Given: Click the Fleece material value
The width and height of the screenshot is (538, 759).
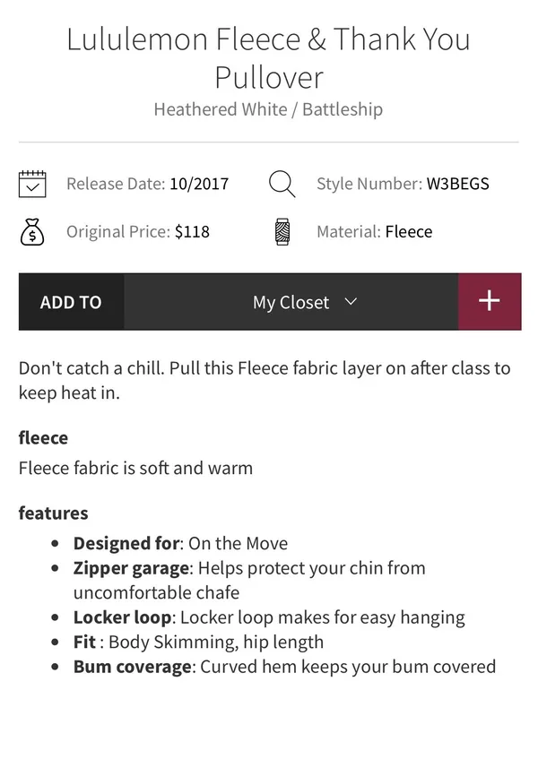Looking at the screenshot, I should click(409, 231).
